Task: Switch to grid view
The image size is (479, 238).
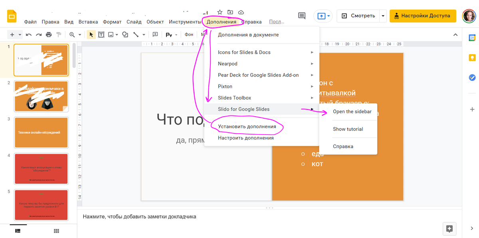Action: [x=56, y=231]
